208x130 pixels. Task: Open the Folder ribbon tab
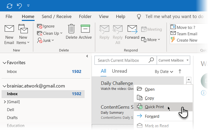point(85,16)
